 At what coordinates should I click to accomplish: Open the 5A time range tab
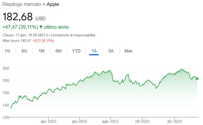pos(111,51)
